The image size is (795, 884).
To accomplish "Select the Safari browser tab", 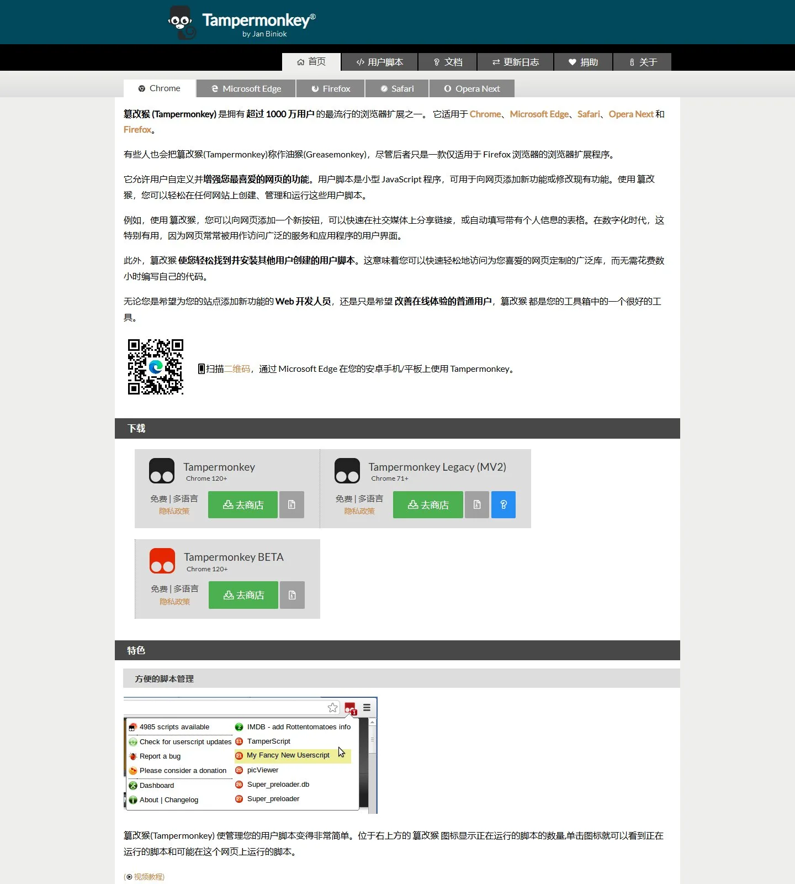I will coord(397,88).
